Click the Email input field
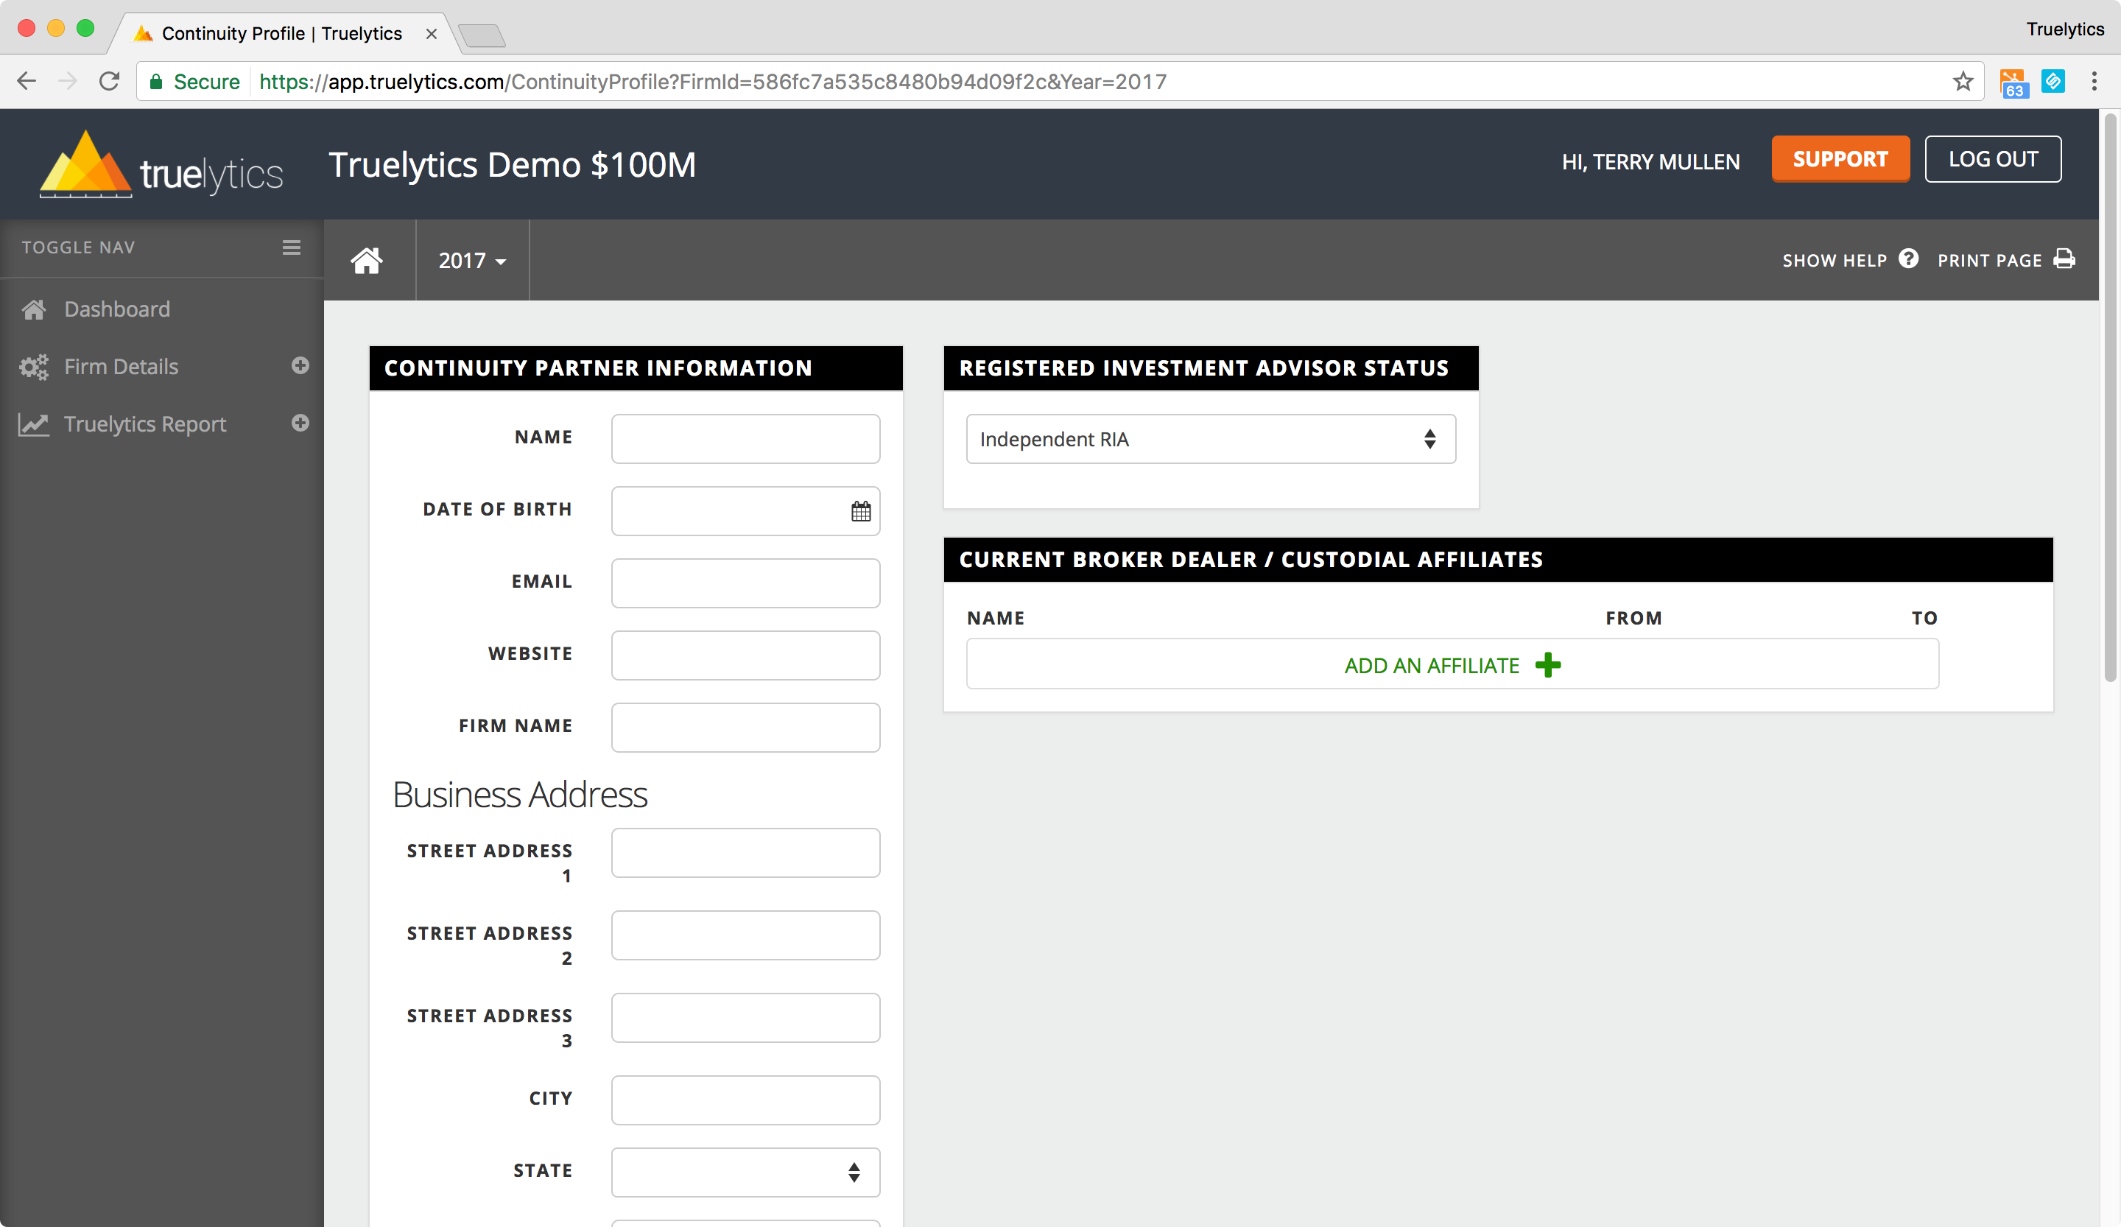The width and height of the screenshot is (2121, 1227). [745, 583]
